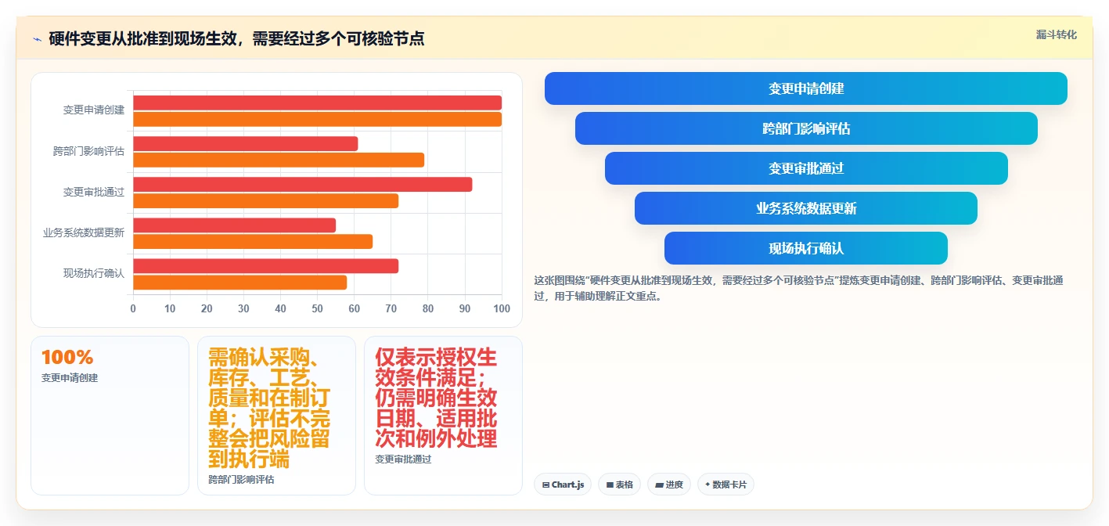Click the orange bar for 变更申请创建
Screen dimensions: 1109x526
[317, 119]
